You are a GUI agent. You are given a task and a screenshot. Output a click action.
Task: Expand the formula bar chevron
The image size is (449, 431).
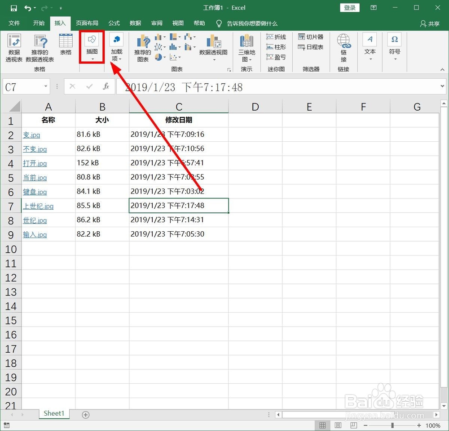pyautogui.click(x=442, y=86)
